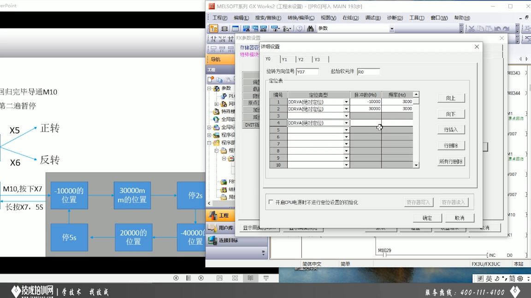Click the pulse count cell showing -10000
531x298 pixels.
366,102
